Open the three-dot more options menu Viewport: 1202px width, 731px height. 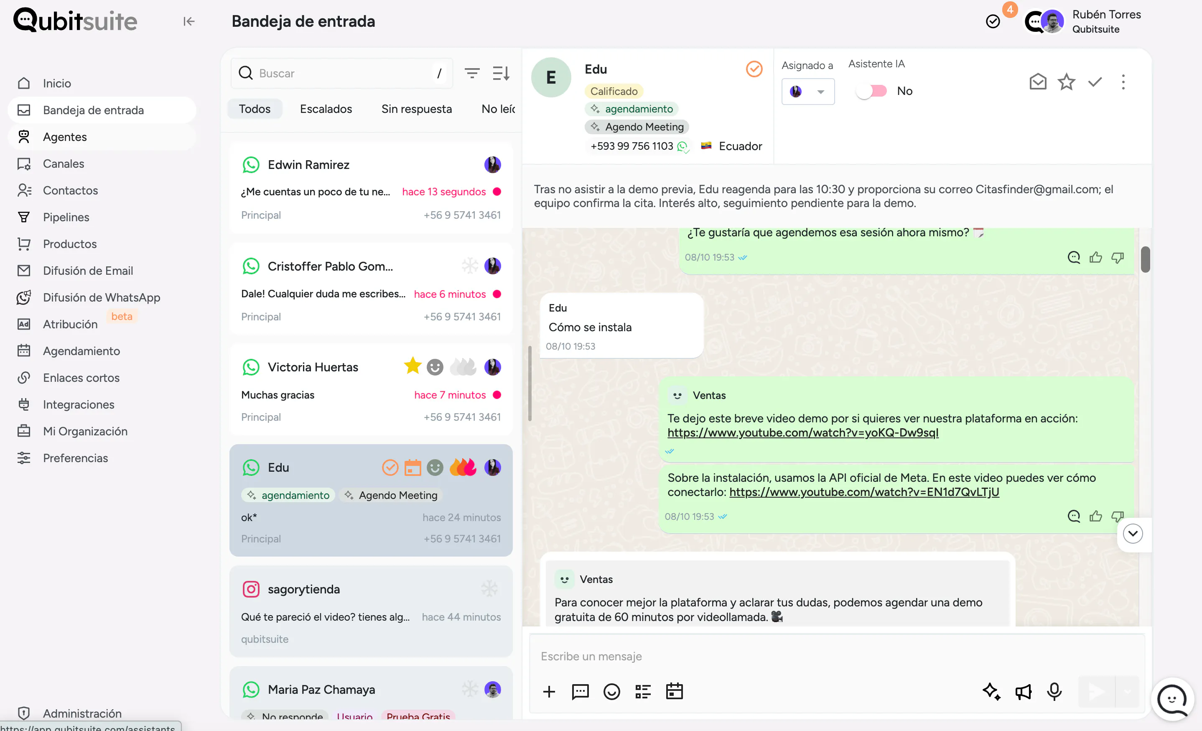click(1123, 82)
